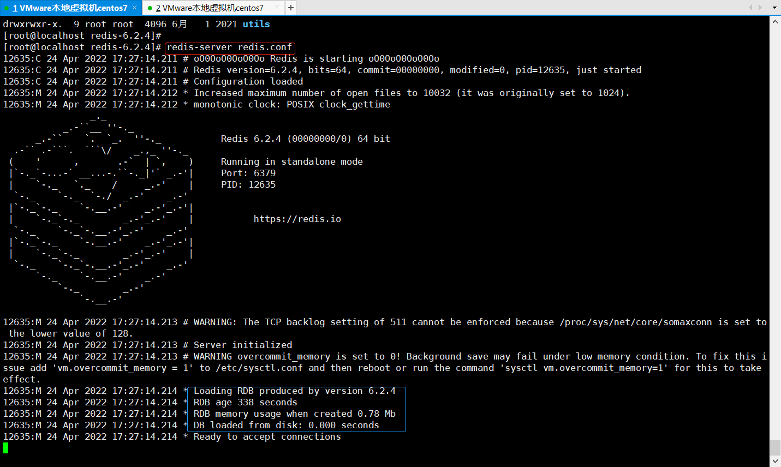The image size is (781, 467).
Task: Click the tab bar's right scroll arrow
Action: [760, 8]
